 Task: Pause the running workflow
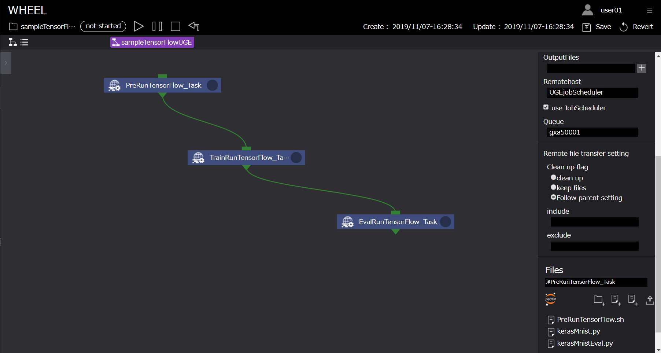tap(157, 26)
